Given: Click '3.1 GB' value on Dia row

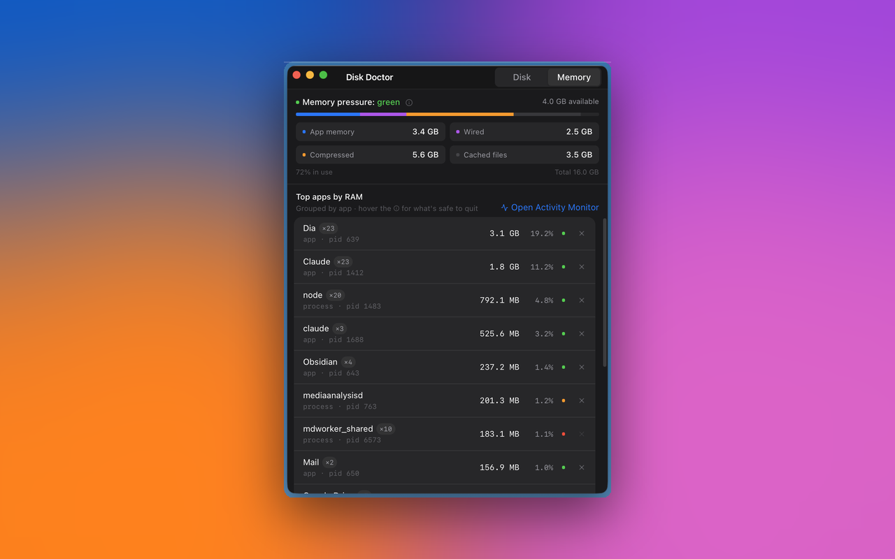Looking at the screenshot, I should click(x=504, y=233).
